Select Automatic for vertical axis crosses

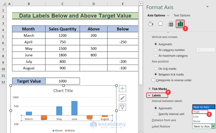pos(156,44)
